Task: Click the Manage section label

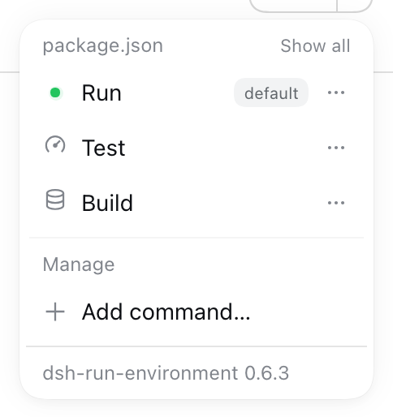Action: click(x=79, y=264)
